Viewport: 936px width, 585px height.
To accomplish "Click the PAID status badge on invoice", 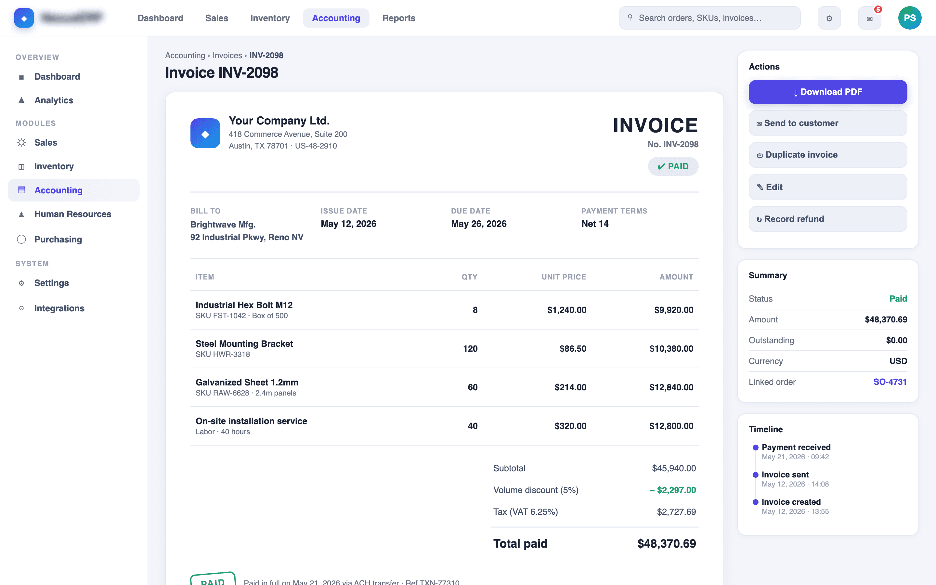I will click(673, 167).
